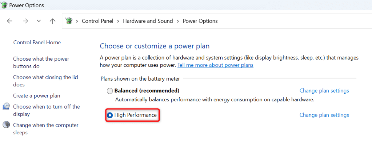
Task: Open Control Panel breadcrumb
Action: (97, 21)
